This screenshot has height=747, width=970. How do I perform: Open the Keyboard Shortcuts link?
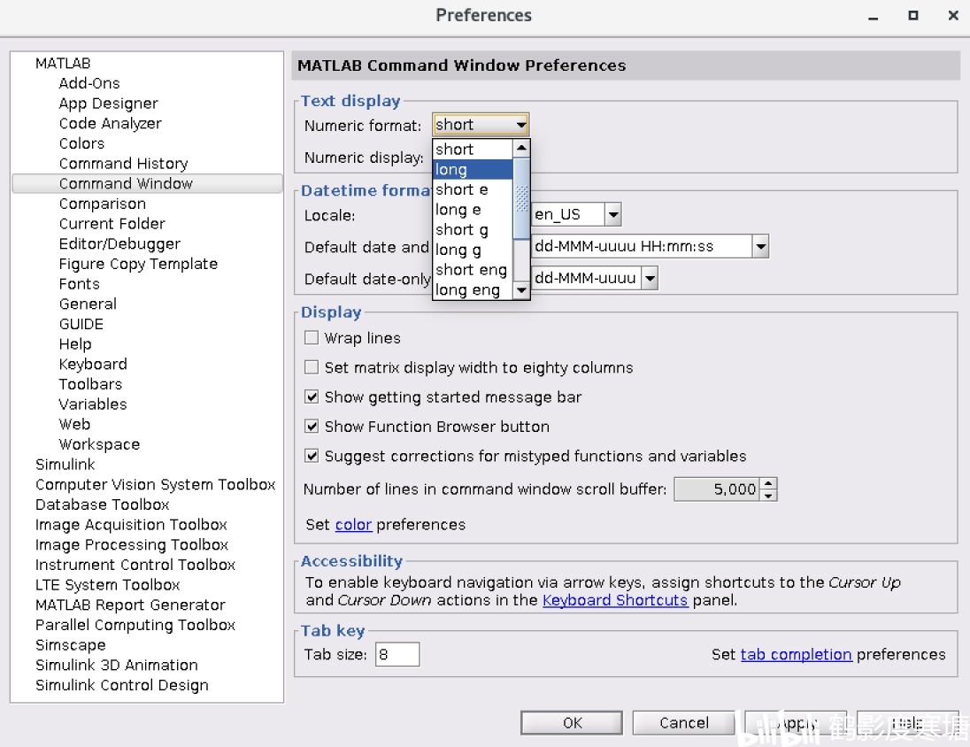pos(615,600)
